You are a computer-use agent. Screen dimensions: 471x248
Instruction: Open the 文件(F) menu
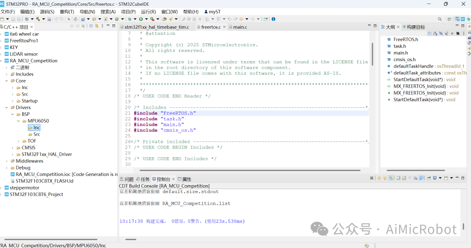click(x=7, y=12)
